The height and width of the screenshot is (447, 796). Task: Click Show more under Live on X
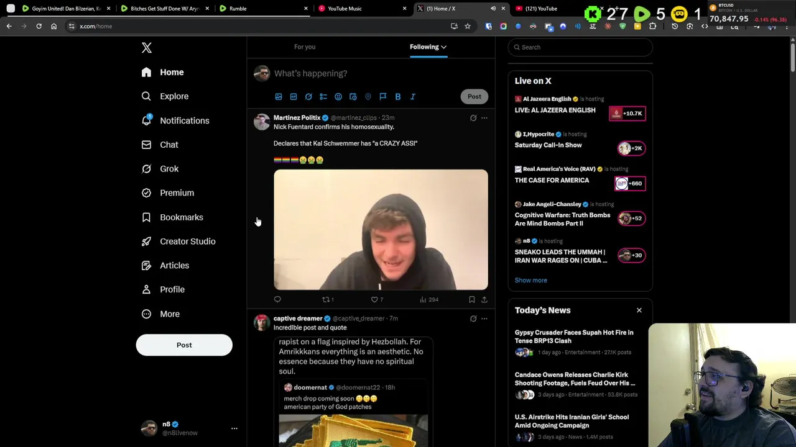pos(530,280)
